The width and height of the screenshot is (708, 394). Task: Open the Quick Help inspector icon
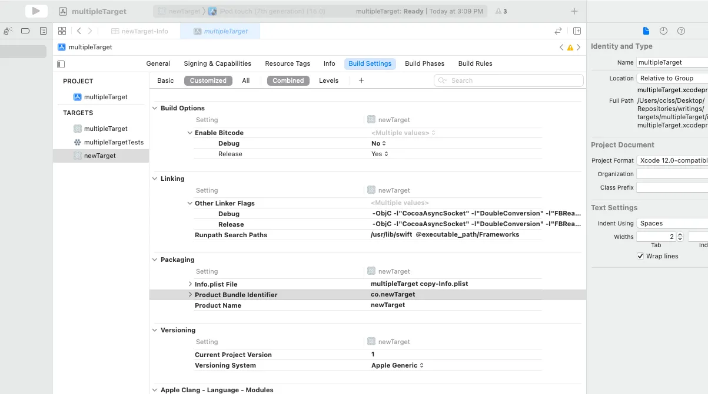pyautogui.click(x=681, y=31)
